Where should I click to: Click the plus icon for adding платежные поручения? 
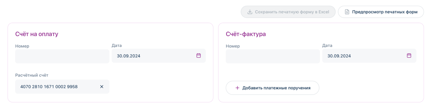tap(237, 88)
